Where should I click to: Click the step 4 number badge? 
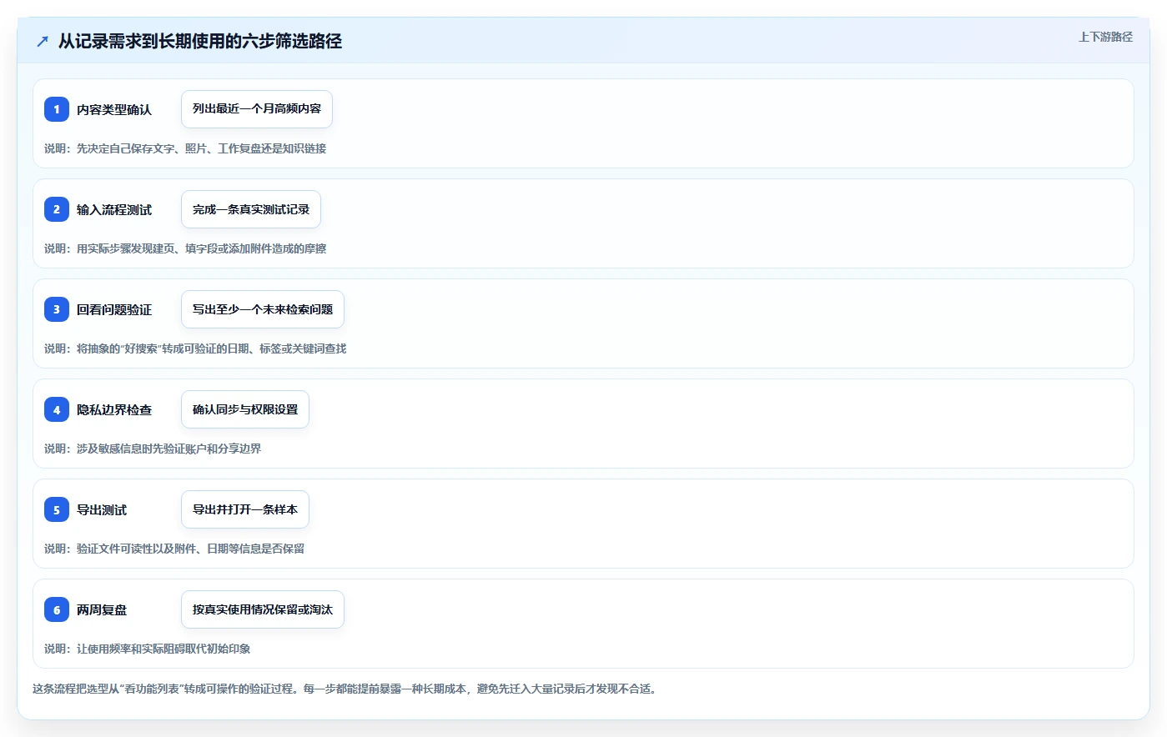57,409
